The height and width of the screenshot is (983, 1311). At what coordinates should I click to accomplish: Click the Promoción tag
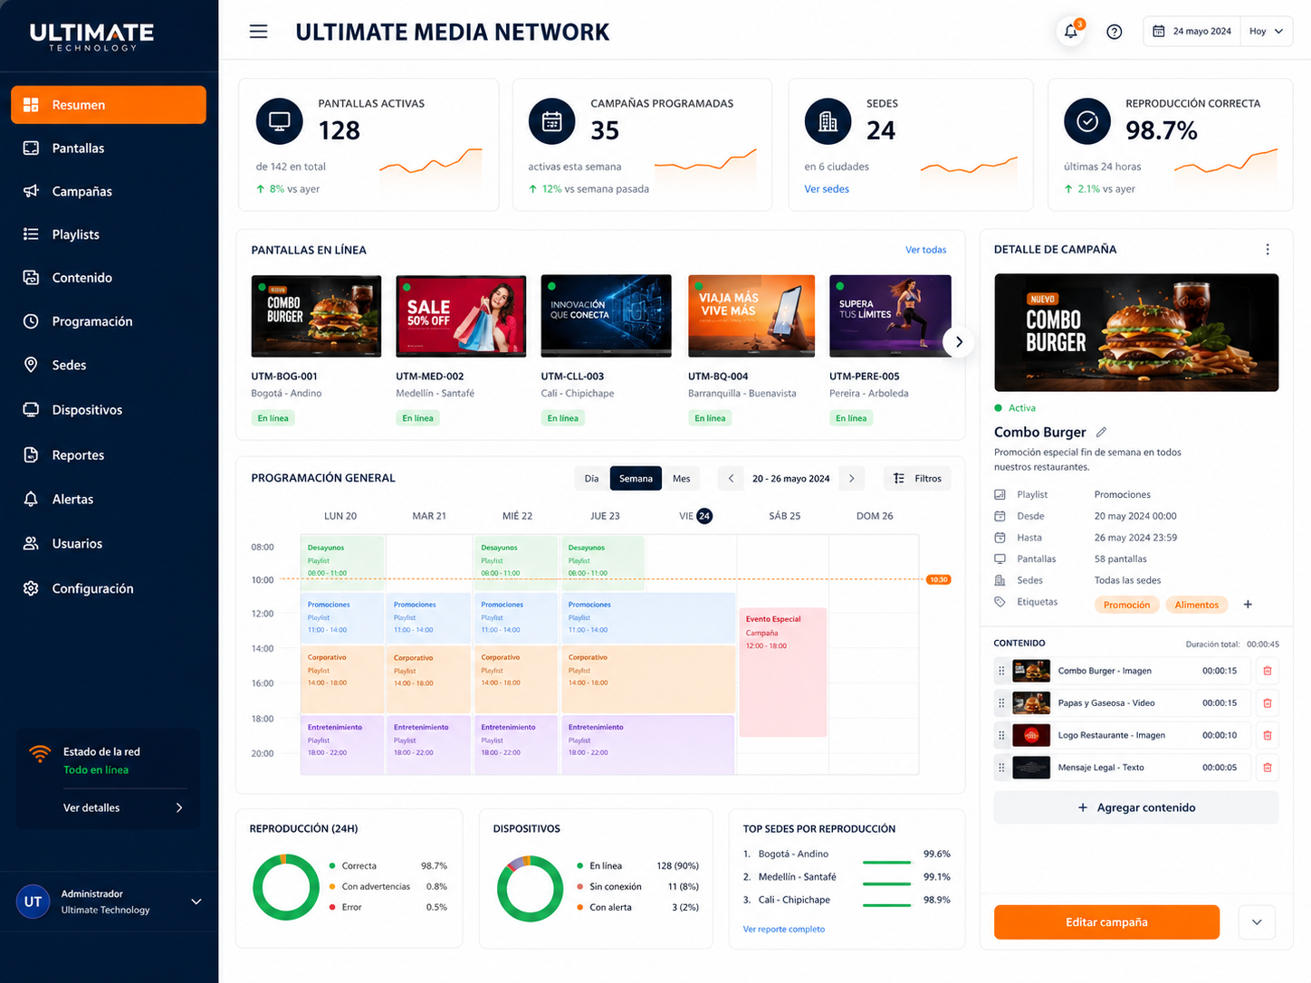(x=1127, y=605)
